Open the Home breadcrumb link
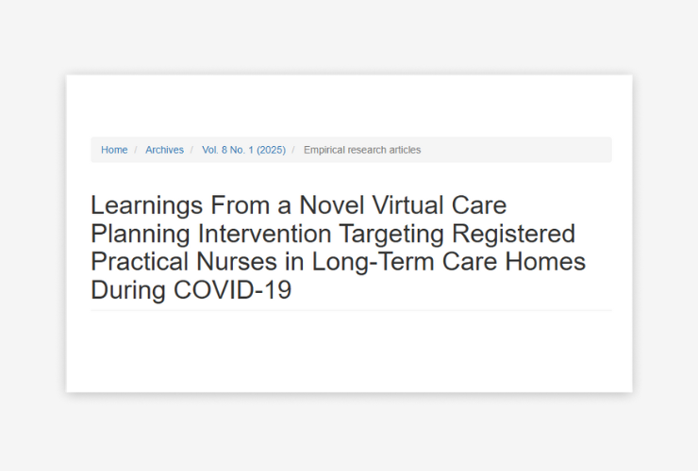698x471 pixels. click(x=114, y=150)
